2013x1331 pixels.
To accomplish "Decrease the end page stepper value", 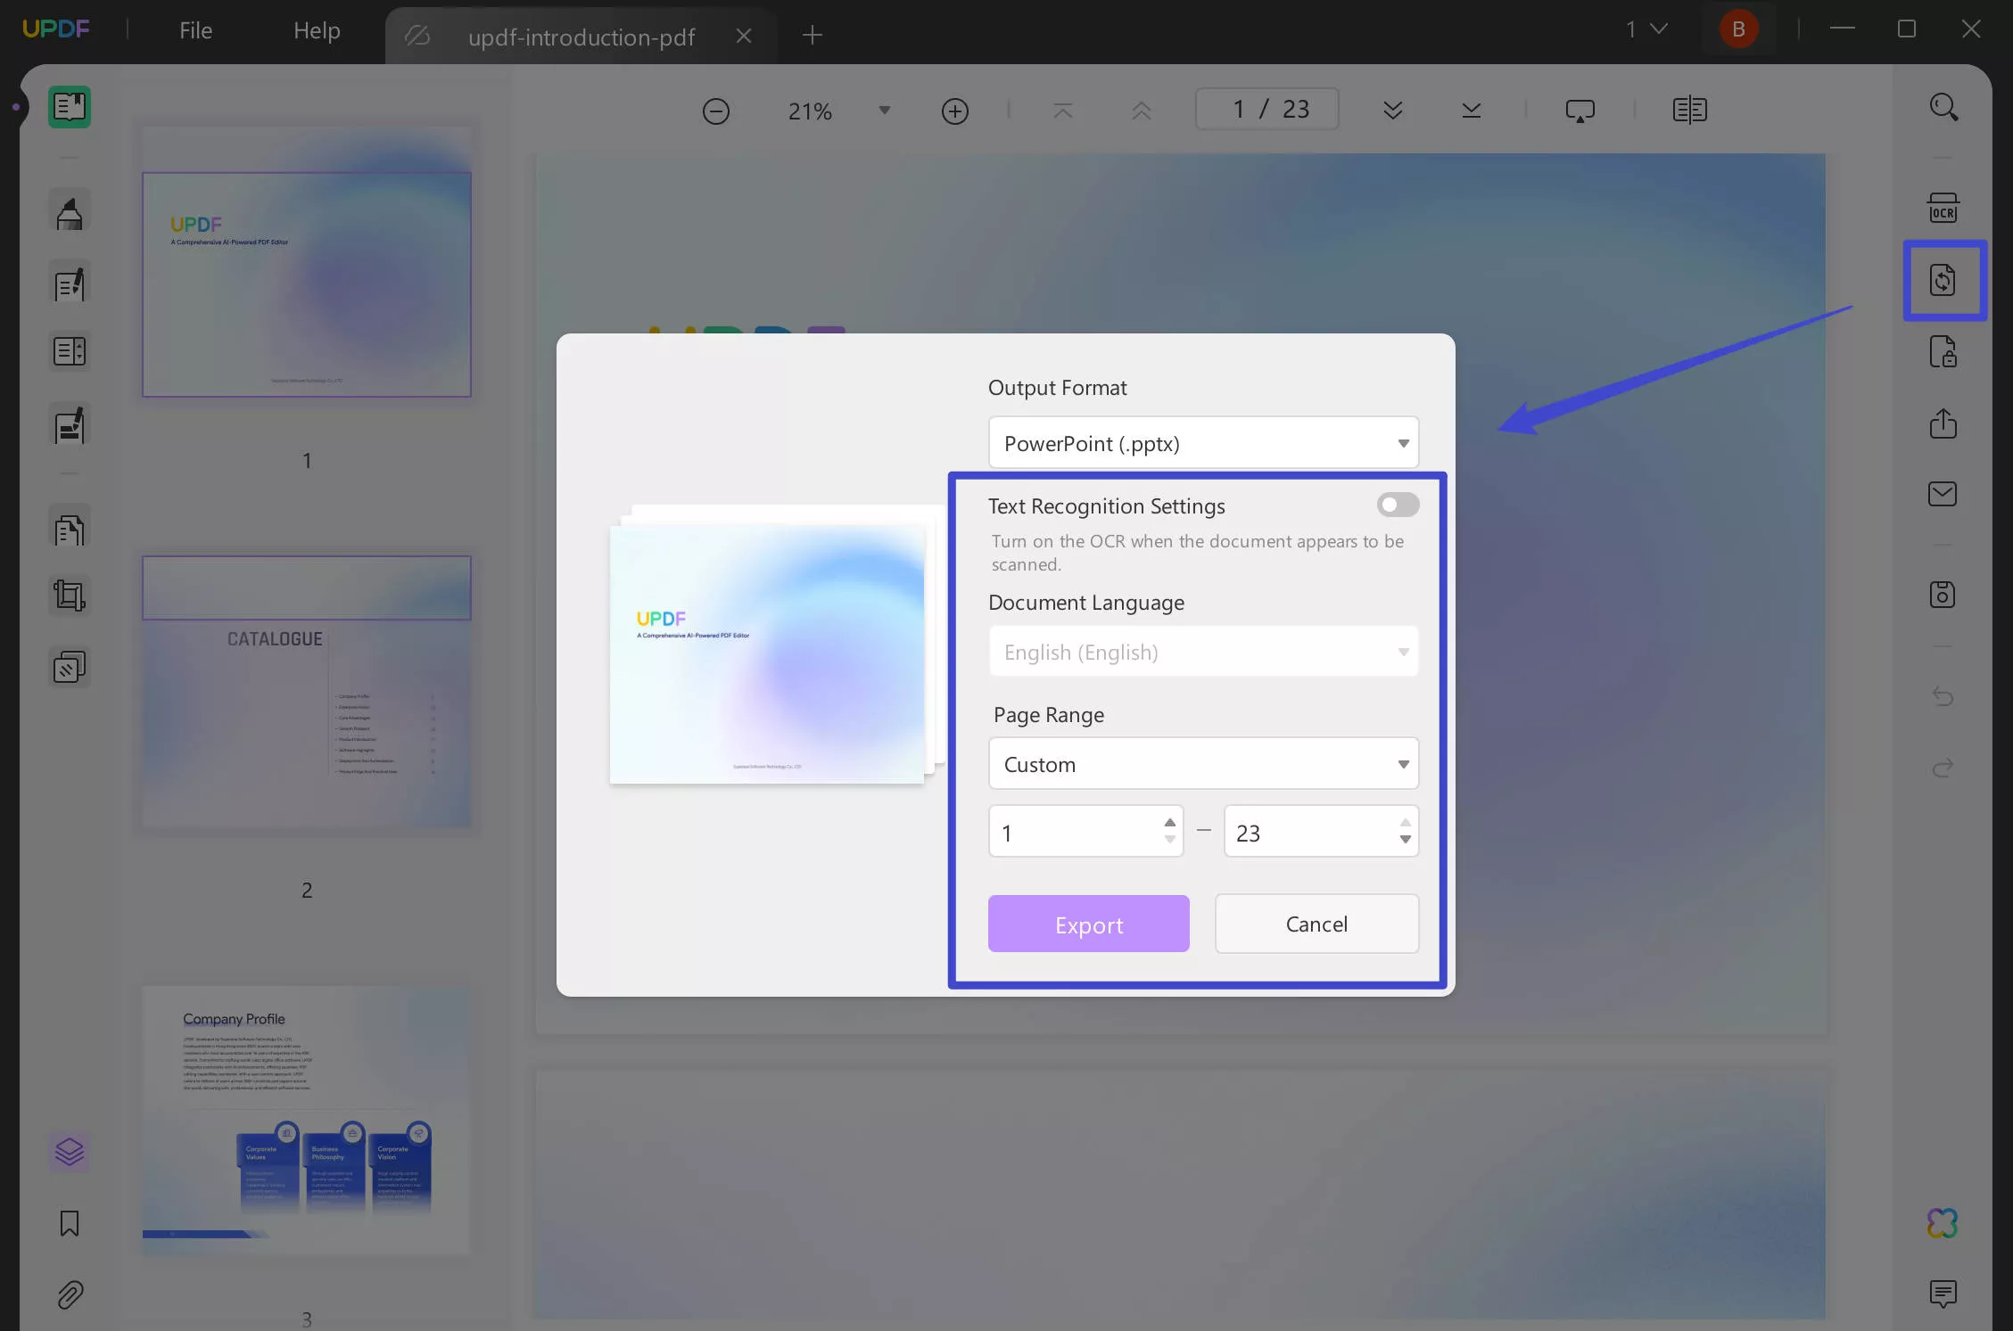I will point(1405,840).
